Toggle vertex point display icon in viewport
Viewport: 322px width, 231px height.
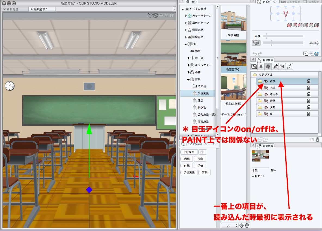click(150, 15)
